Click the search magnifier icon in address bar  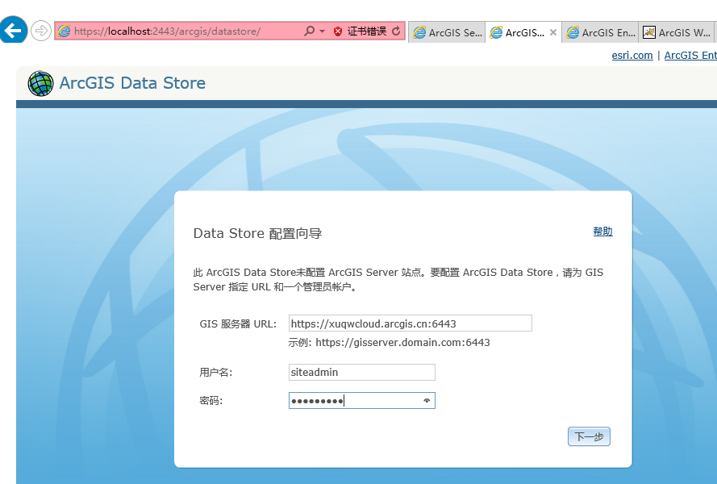point(310,31)
